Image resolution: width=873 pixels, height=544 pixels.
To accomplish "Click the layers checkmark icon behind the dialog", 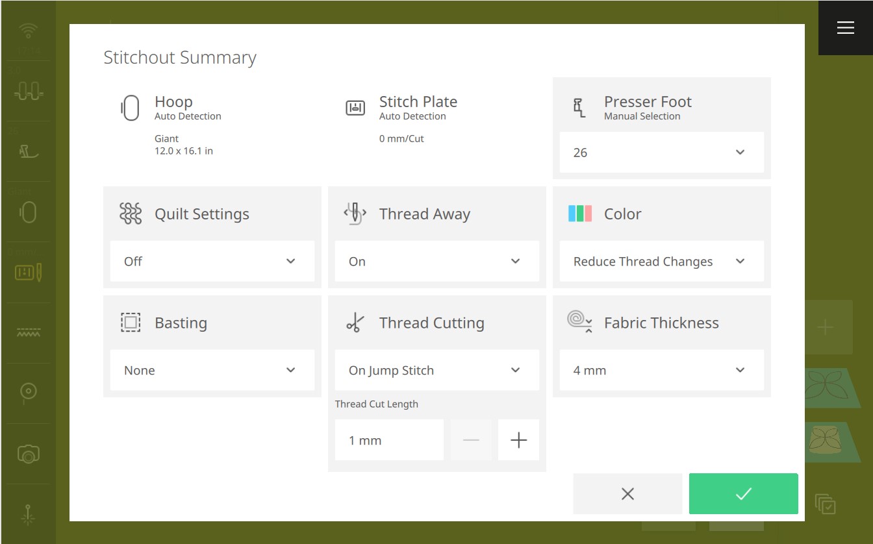I will click(x=825, y=504).
